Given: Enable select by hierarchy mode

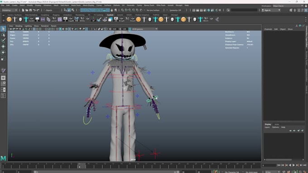Looking at the screenshot, I should [65, 10].
